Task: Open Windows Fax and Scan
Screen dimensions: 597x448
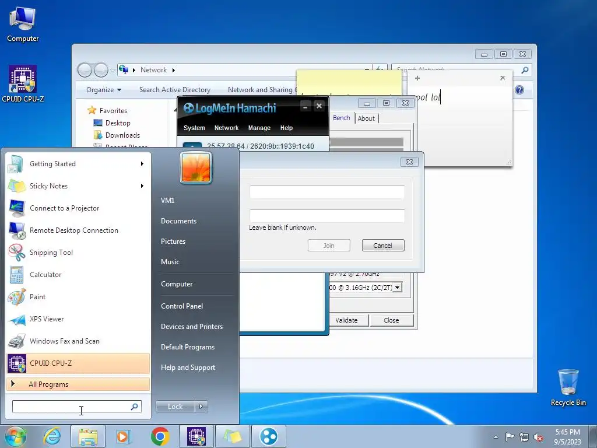Action: (78, 341)
